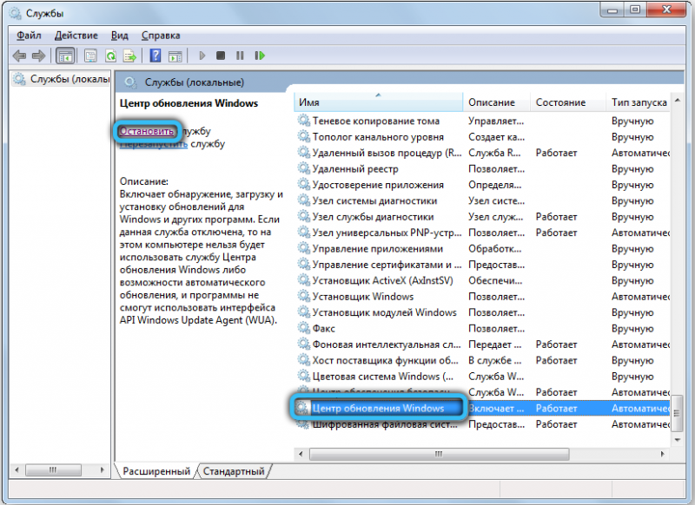Select the Установщик модулей Windows service

482,312
